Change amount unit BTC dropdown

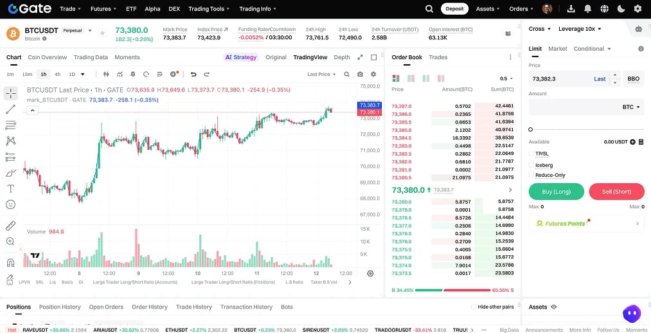pos(630,107)
